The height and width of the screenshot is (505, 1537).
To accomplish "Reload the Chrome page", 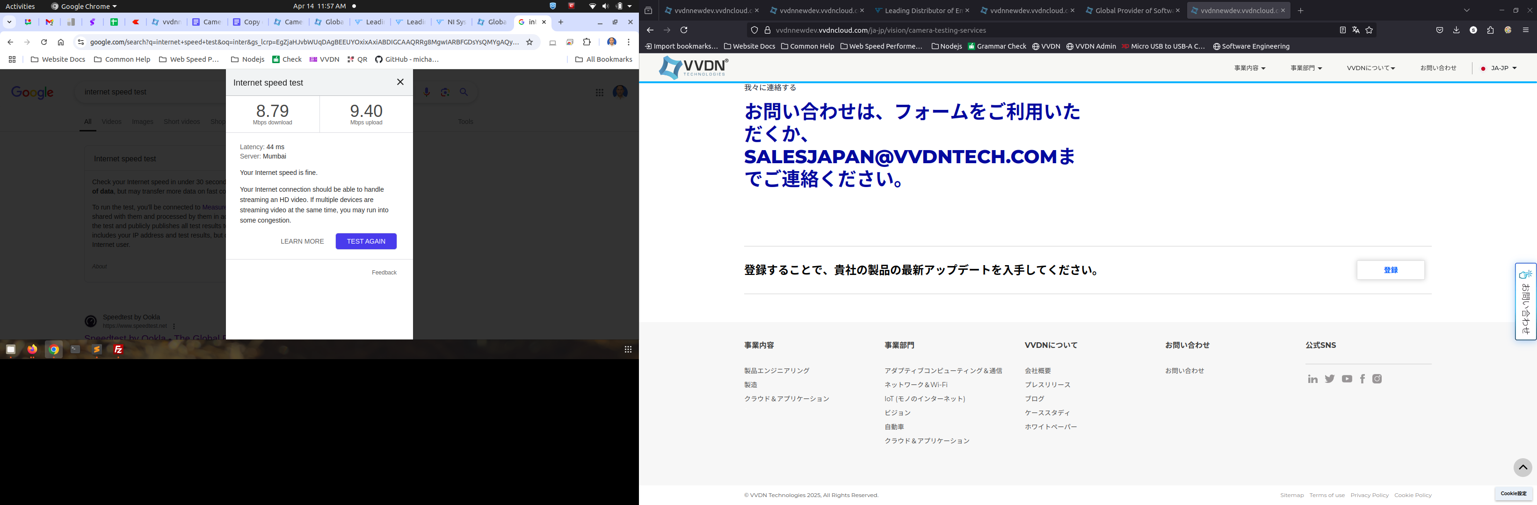I will 43,43.
